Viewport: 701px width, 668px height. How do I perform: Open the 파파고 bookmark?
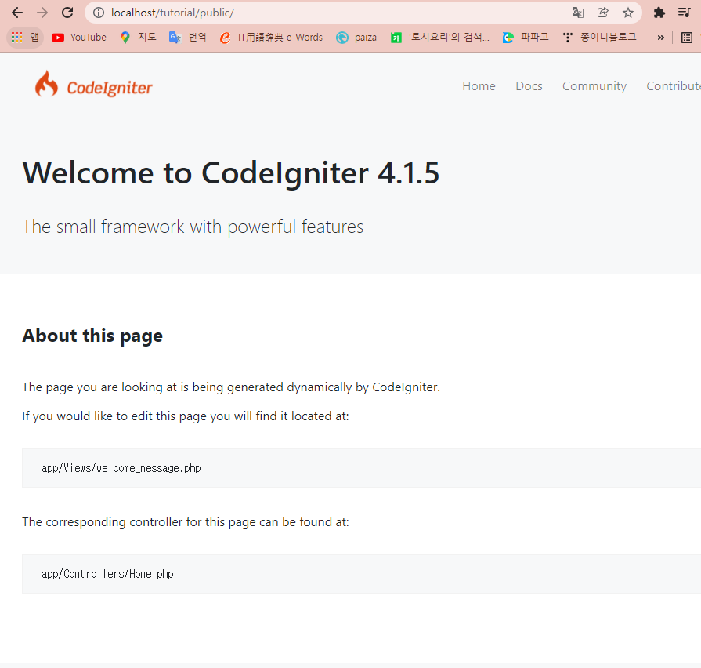[x=526, y=38]
